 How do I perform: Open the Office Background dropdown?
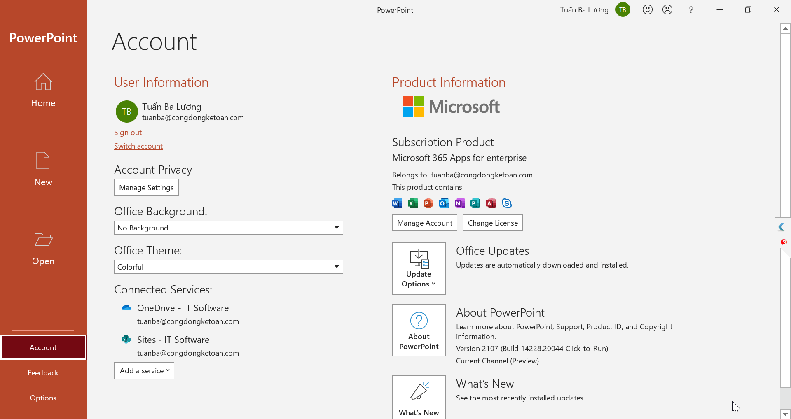(x=229, y=228)
